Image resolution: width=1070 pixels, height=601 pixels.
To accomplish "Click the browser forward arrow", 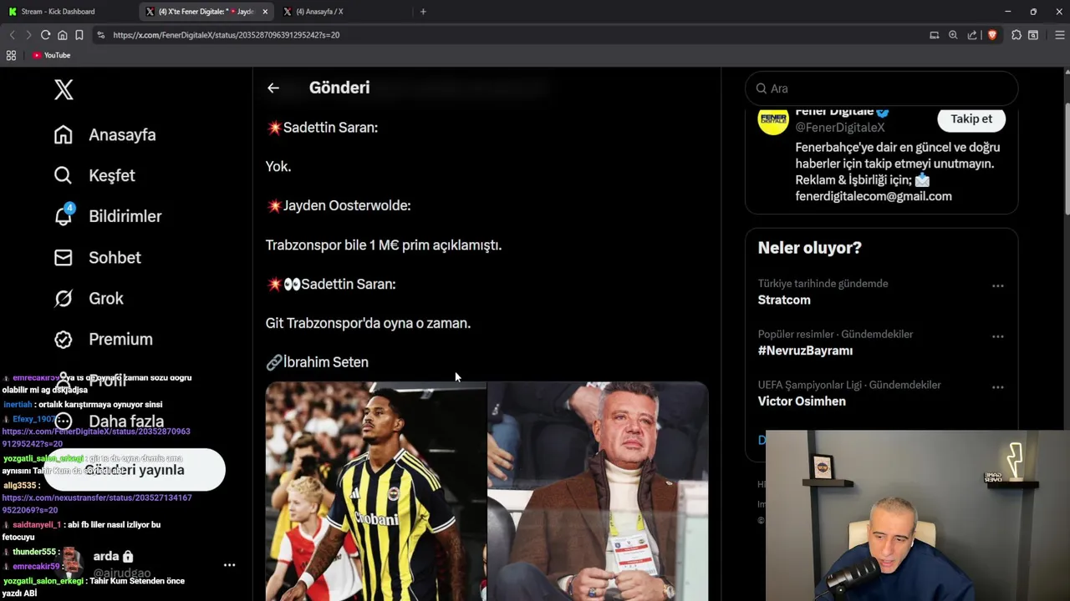I will click(28, 35).
